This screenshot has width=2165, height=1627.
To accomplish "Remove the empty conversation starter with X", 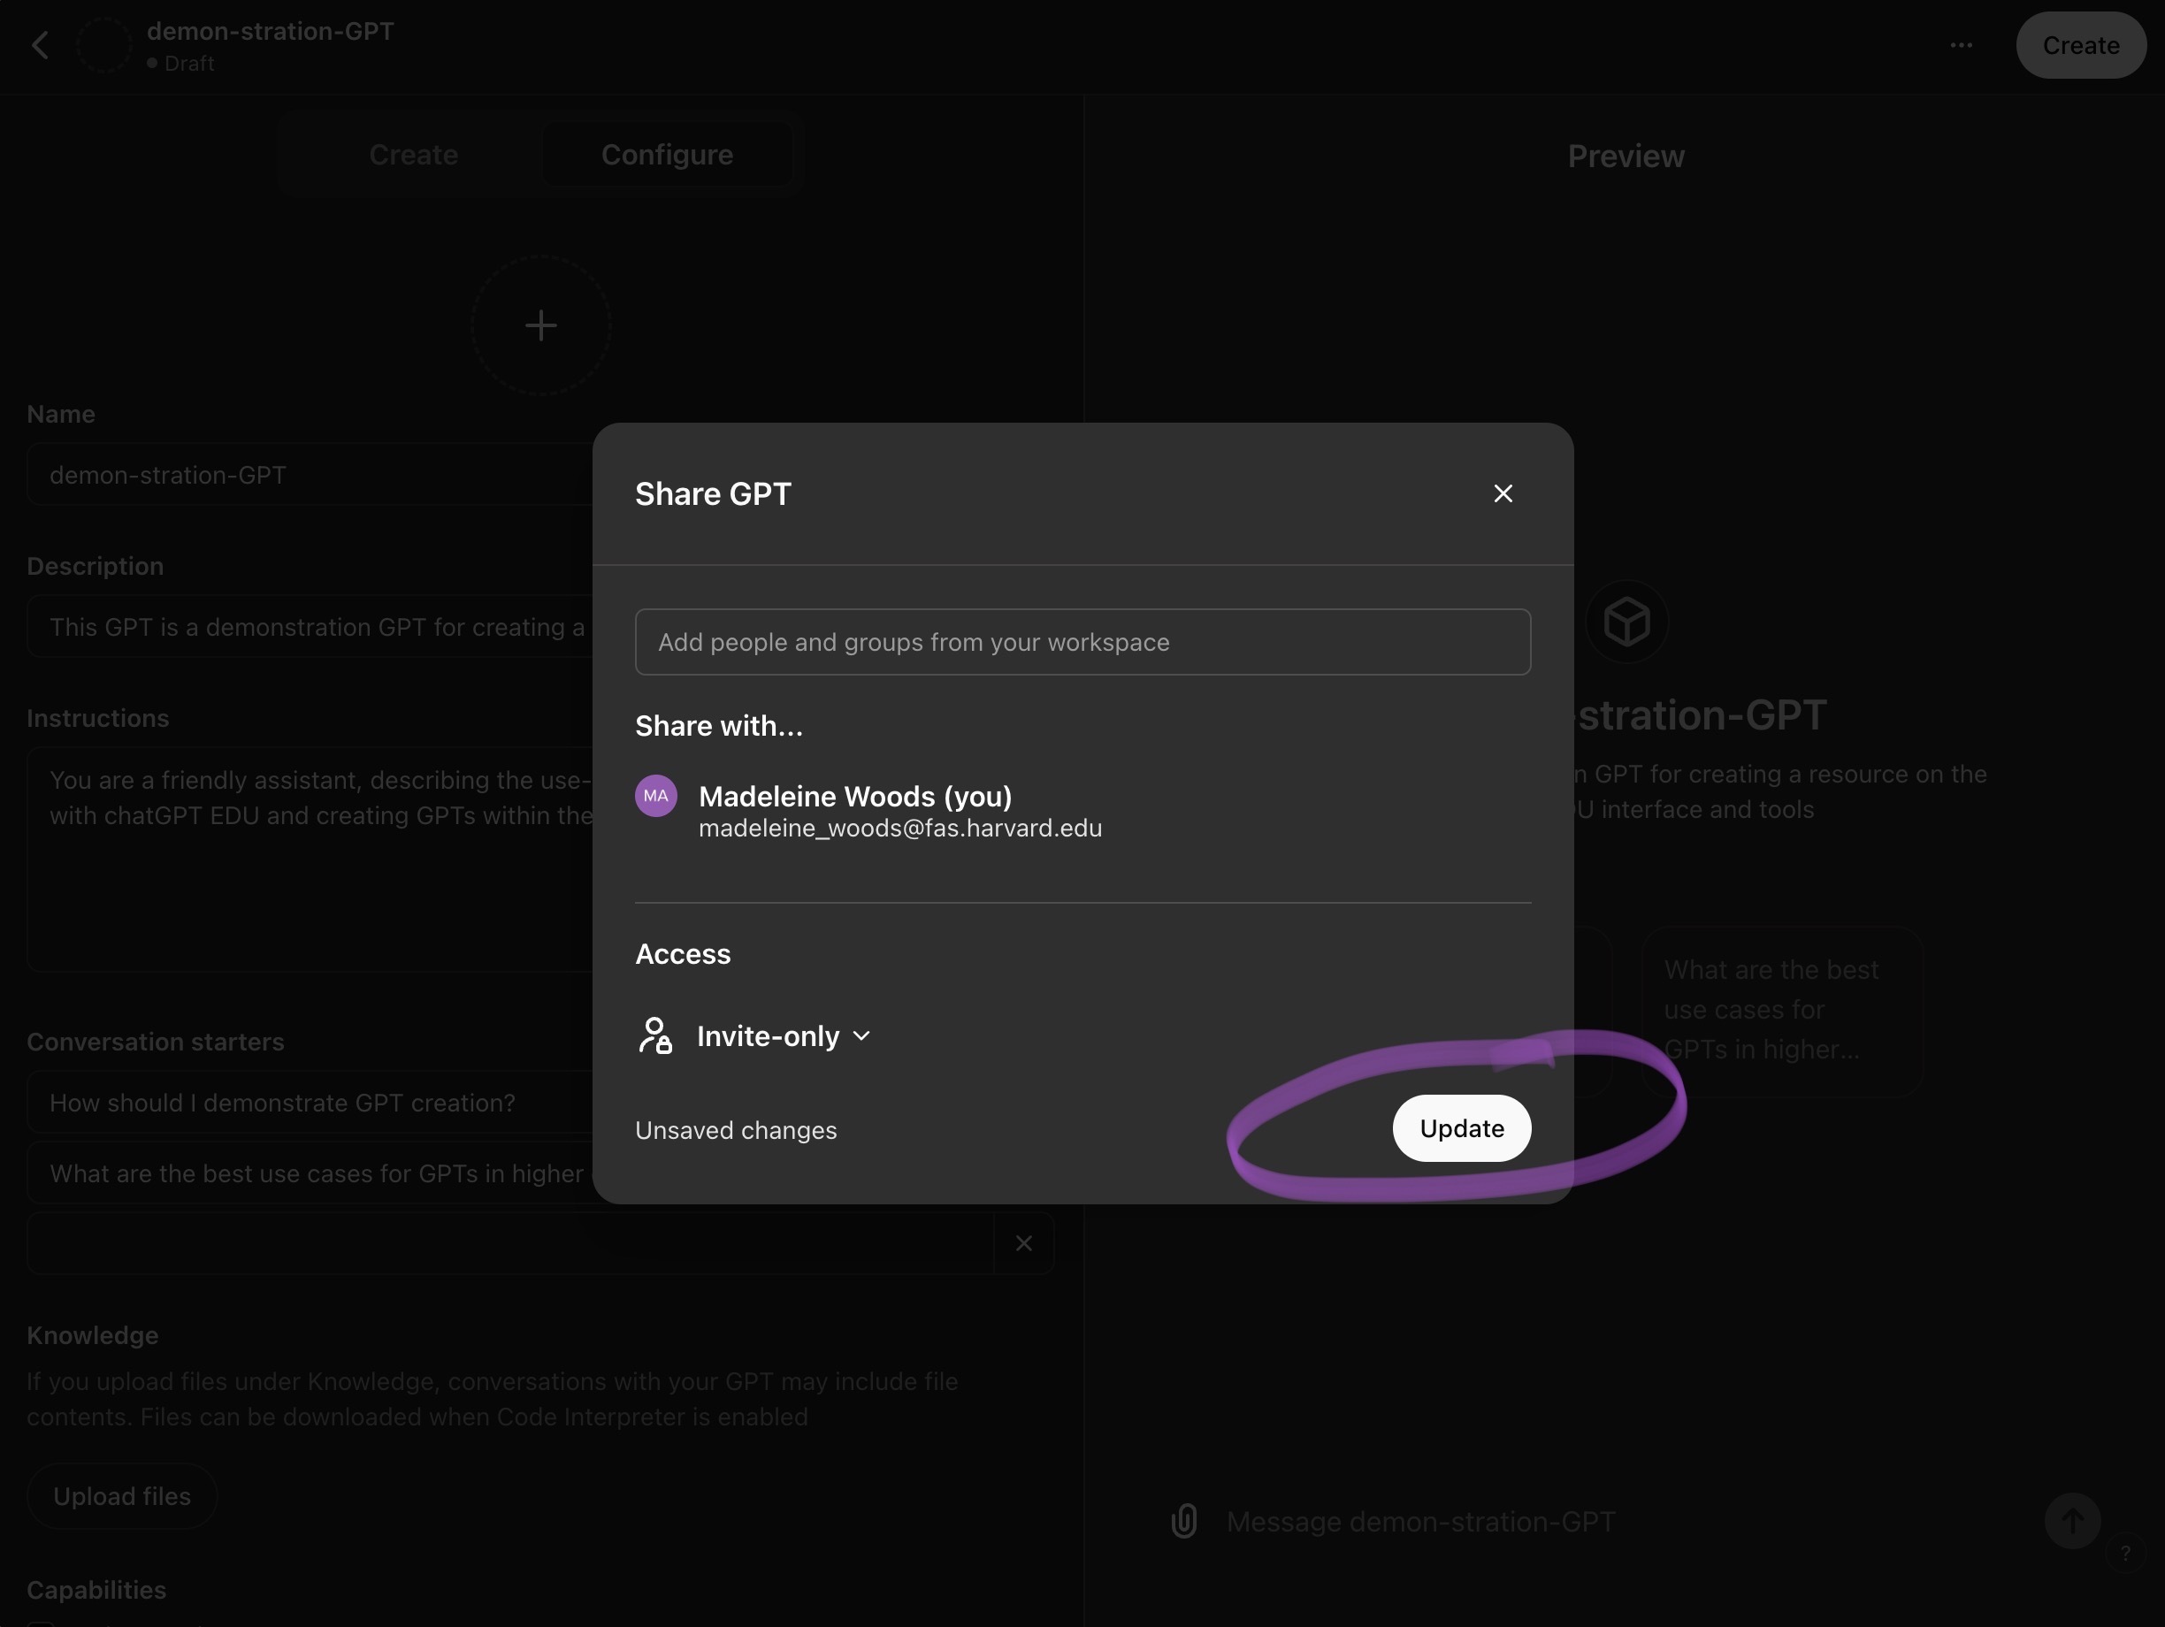I will (1024, 1243).
